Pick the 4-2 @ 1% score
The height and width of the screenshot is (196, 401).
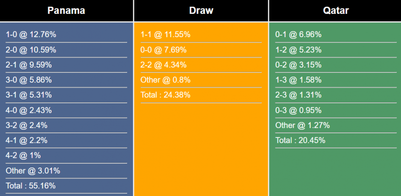pos(23,156)
